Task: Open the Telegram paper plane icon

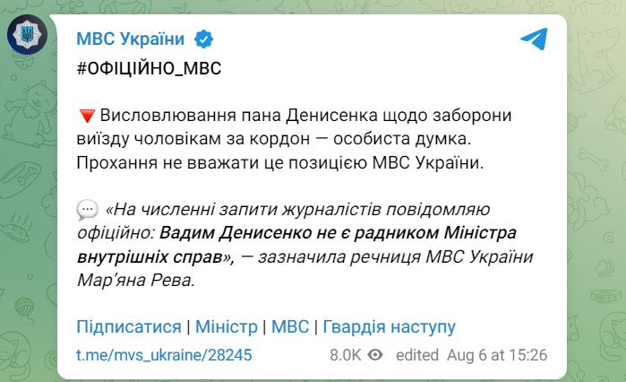Action: (534, 39)
